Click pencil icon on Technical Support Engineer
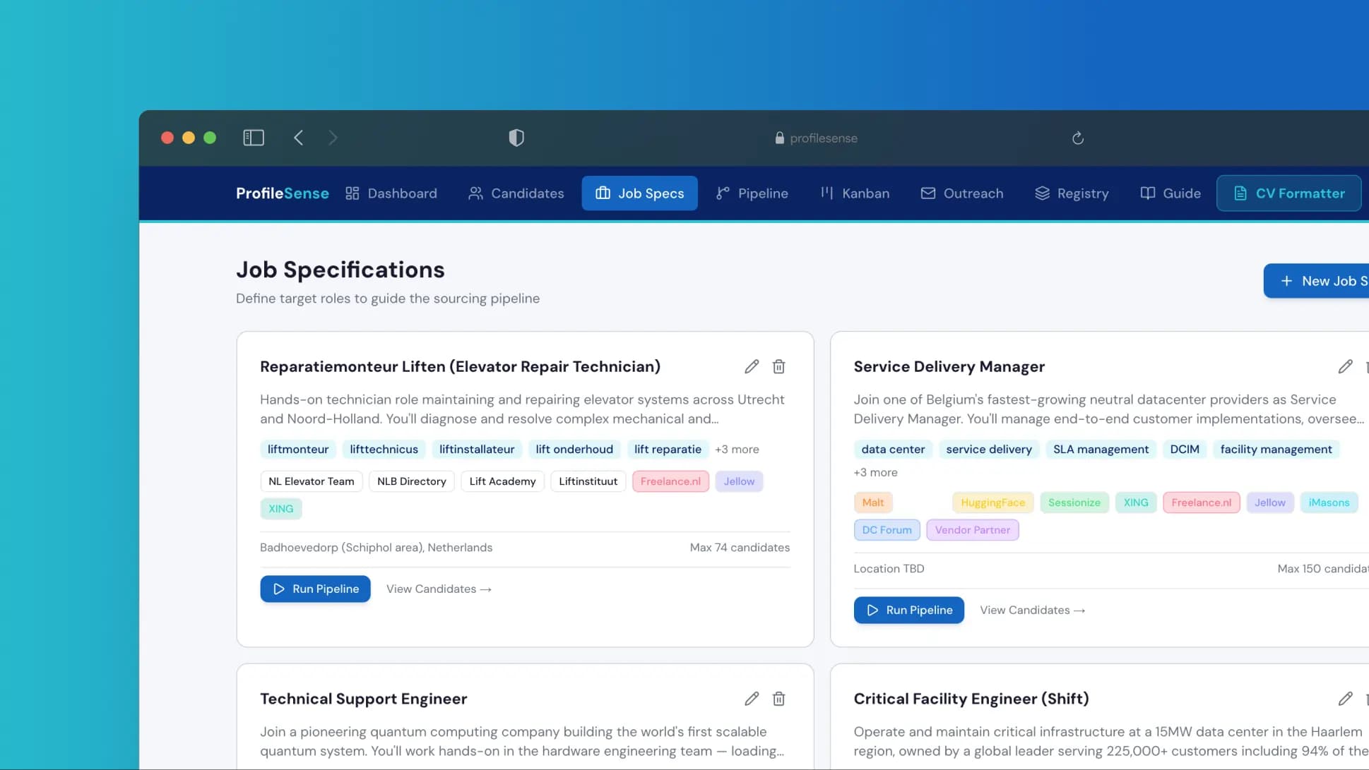 click(x=752, y=699)
